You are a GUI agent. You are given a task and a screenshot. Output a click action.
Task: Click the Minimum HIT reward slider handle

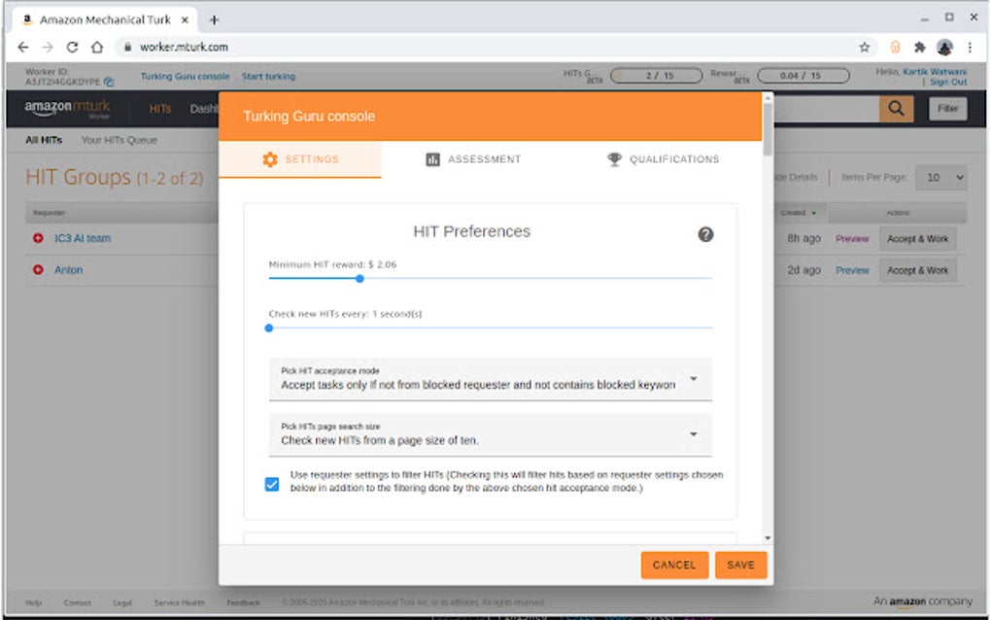(x=359, y=279)
